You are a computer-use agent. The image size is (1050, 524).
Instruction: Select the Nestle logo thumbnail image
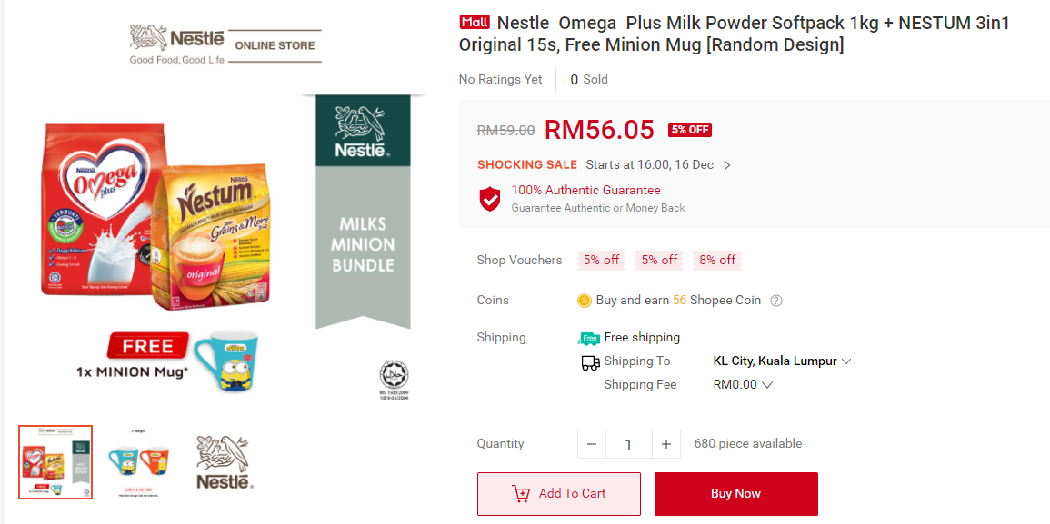pyautogui.click(x=225, y=461)
